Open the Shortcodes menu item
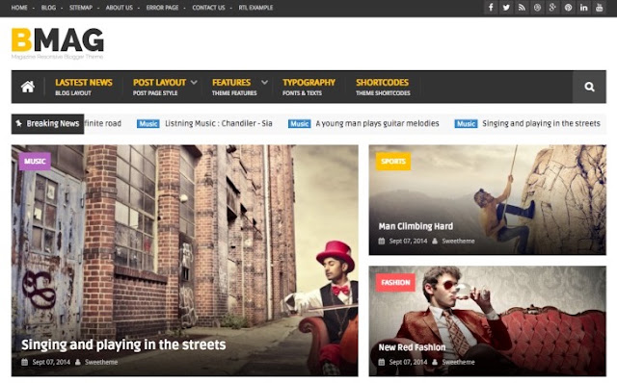 point(383,87)
